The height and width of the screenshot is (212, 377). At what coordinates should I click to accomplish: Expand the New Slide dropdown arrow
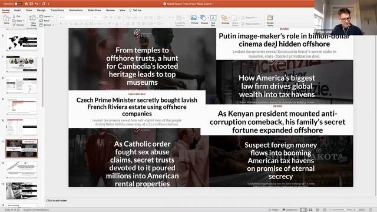37,18
